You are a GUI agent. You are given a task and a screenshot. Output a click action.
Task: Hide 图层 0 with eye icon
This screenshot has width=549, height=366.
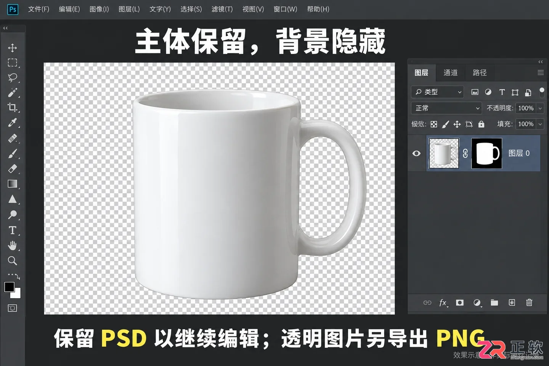416,153
